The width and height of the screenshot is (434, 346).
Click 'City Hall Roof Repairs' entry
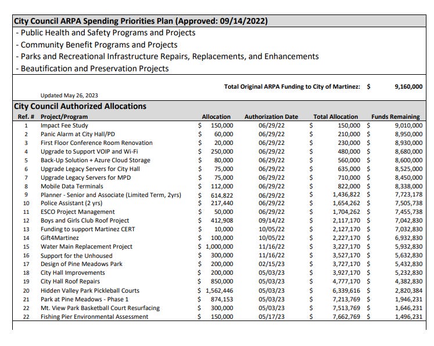pos(70,282)
